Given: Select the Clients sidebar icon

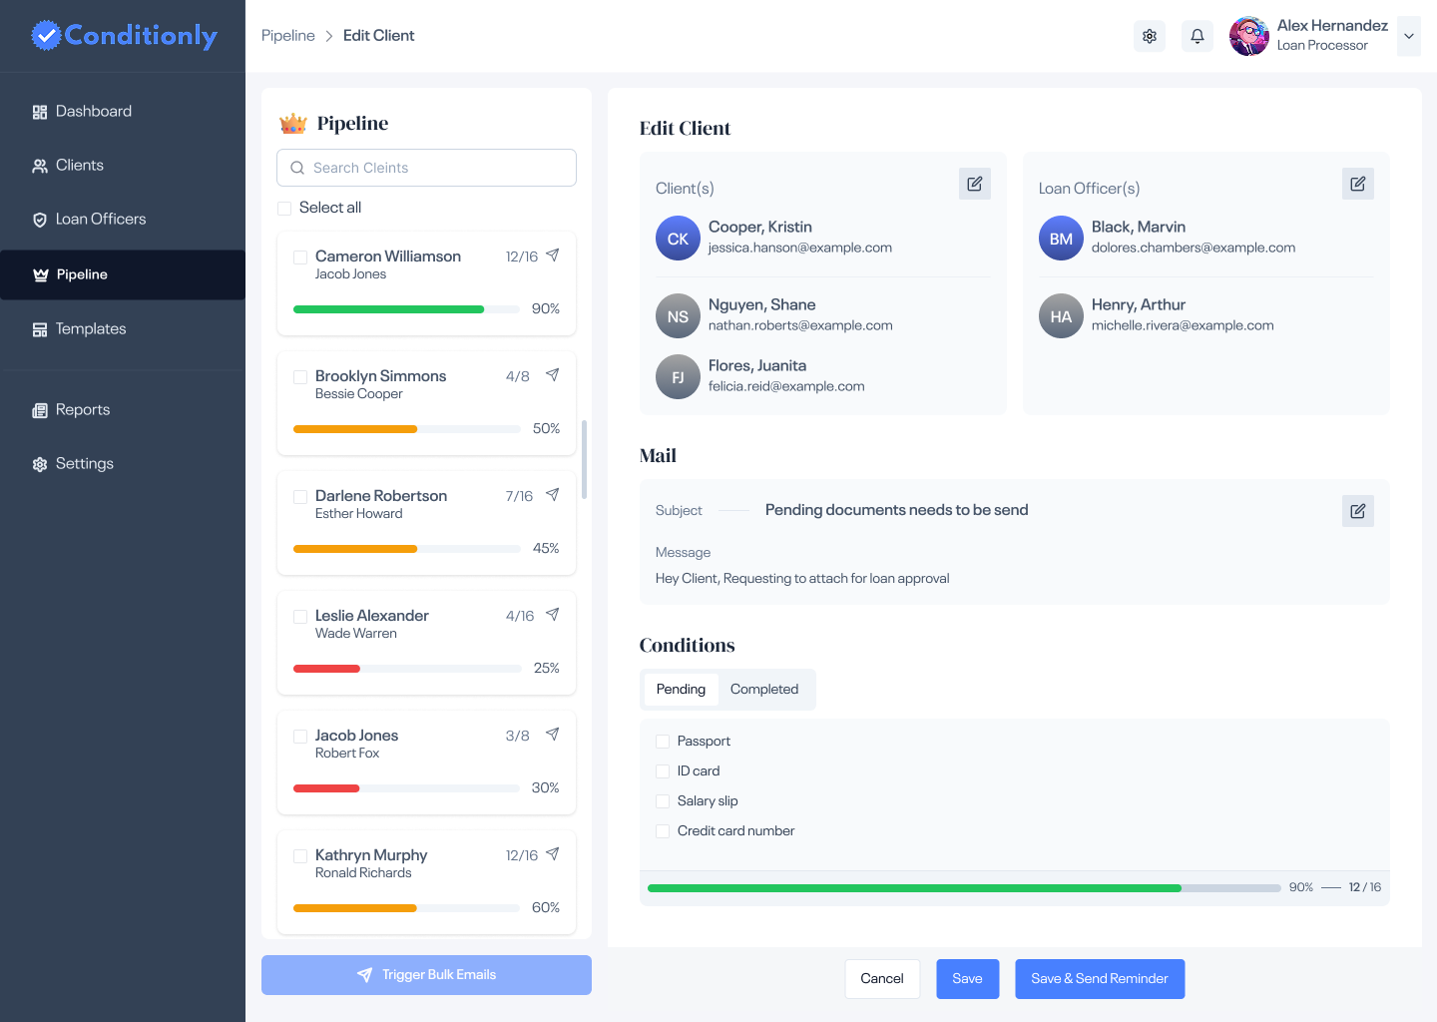Looking at the screenshot, I should coord(40,165).
